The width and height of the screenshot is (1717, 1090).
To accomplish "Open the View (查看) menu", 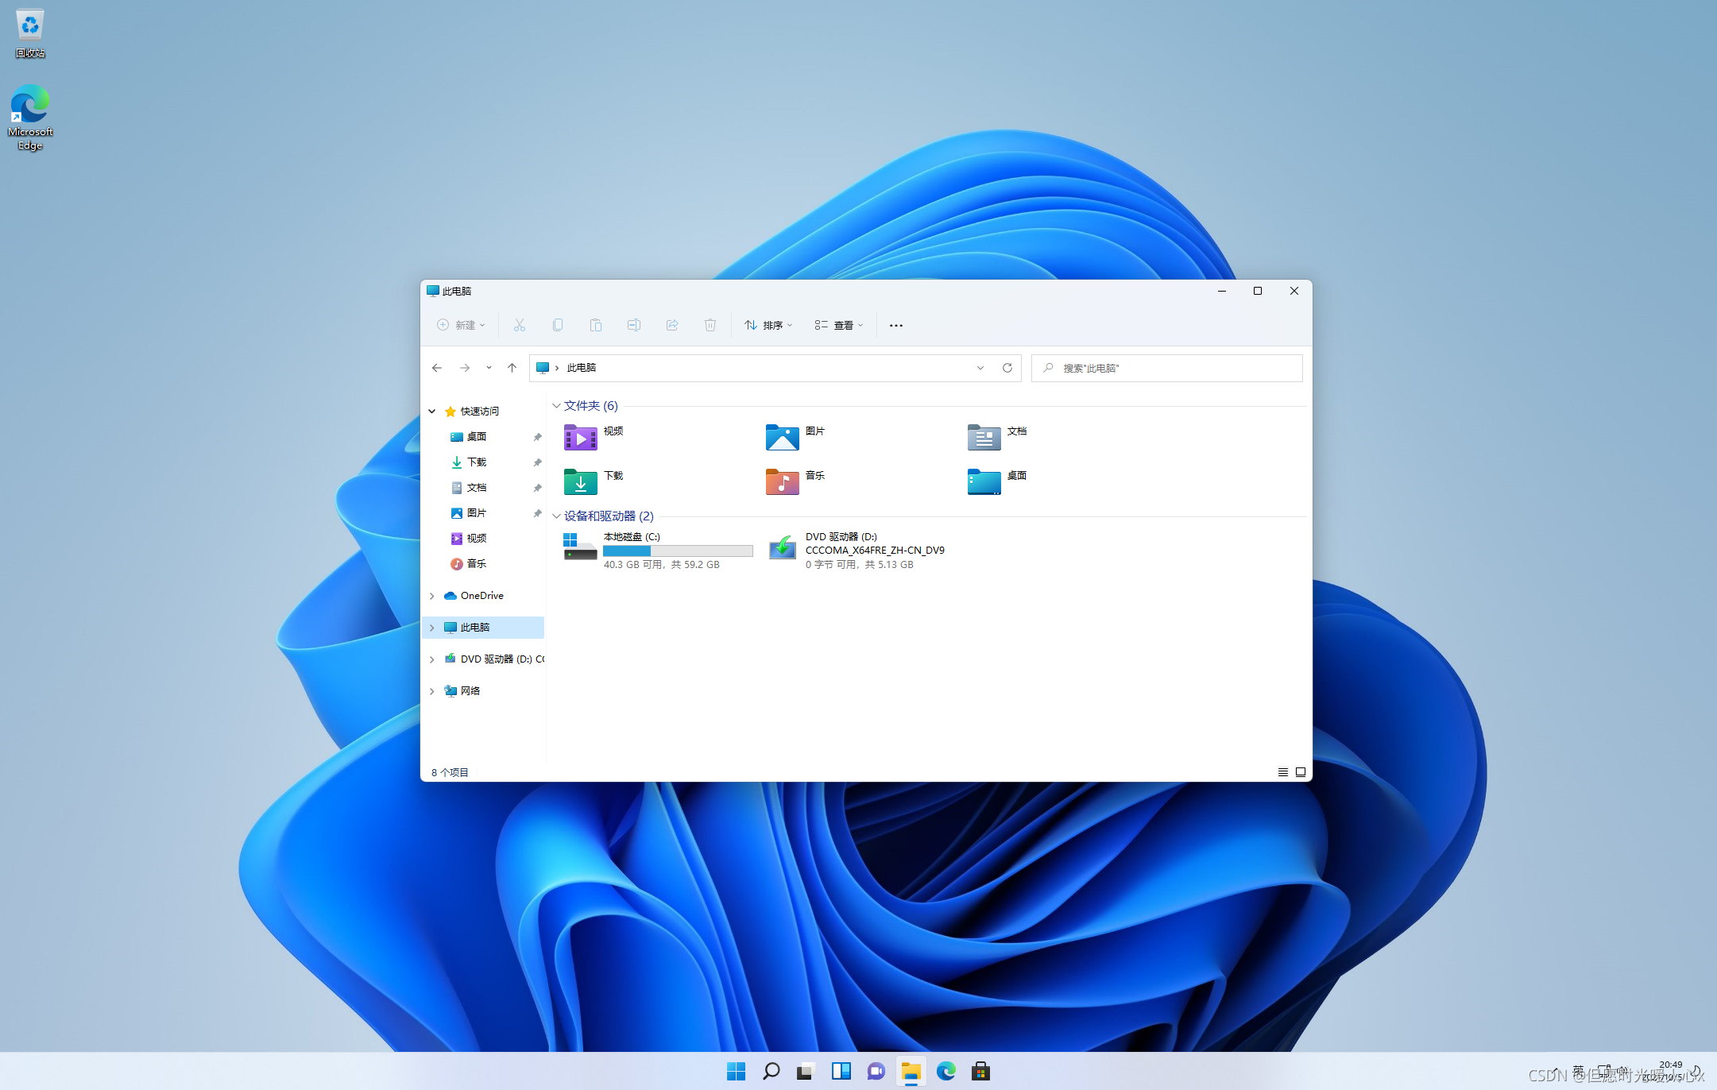I will (838, 325).
